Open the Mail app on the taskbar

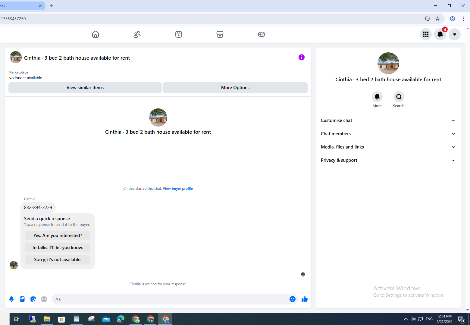(x=106, y=319)
